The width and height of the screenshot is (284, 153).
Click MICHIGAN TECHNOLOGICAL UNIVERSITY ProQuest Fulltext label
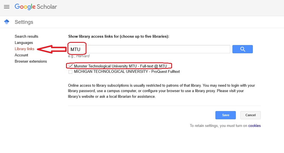(127, 71)
